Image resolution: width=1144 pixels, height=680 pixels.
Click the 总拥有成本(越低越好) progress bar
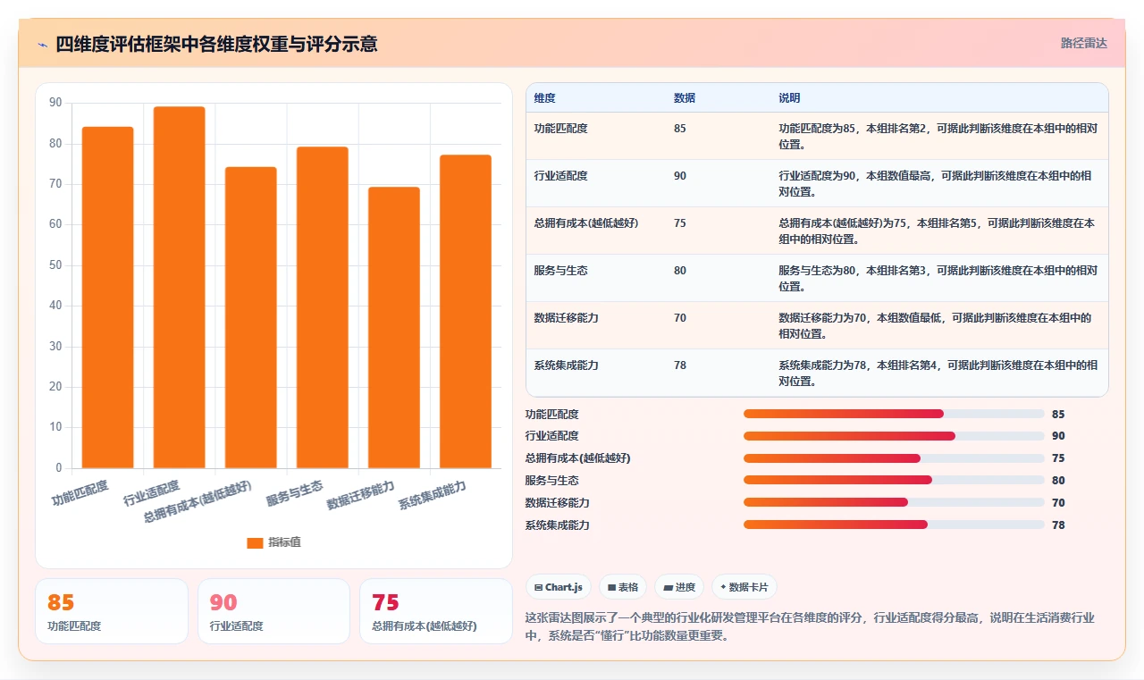(x=894, y=458)
